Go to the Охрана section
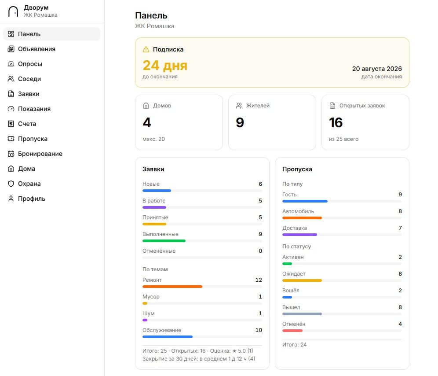The width and height of the screenshot is (438, 376). [x=52, y=184]
